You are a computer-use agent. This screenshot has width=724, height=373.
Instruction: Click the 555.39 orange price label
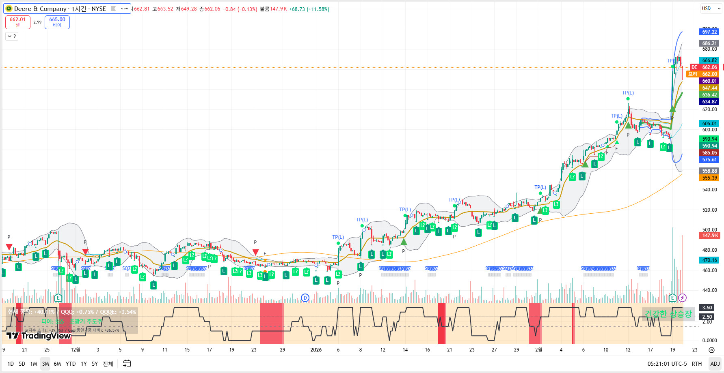pos(709,178)
